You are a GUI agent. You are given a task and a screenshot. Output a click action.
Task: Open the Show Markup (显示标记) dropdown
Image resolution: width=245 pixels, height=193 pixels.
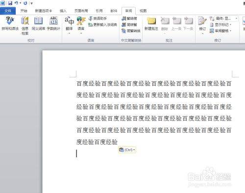point(220,24)
